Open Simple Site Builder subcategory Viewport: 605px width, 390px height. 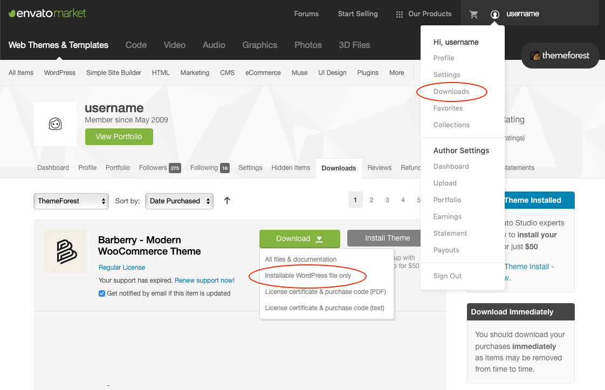coord(113,73)
